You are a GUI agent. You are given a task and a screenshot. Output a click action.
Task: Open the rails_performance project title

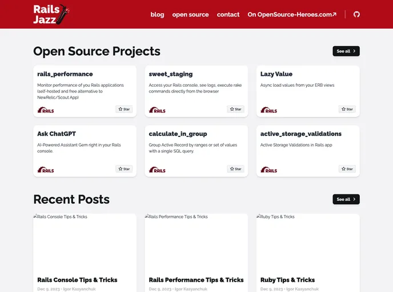(x=65, y=74)
